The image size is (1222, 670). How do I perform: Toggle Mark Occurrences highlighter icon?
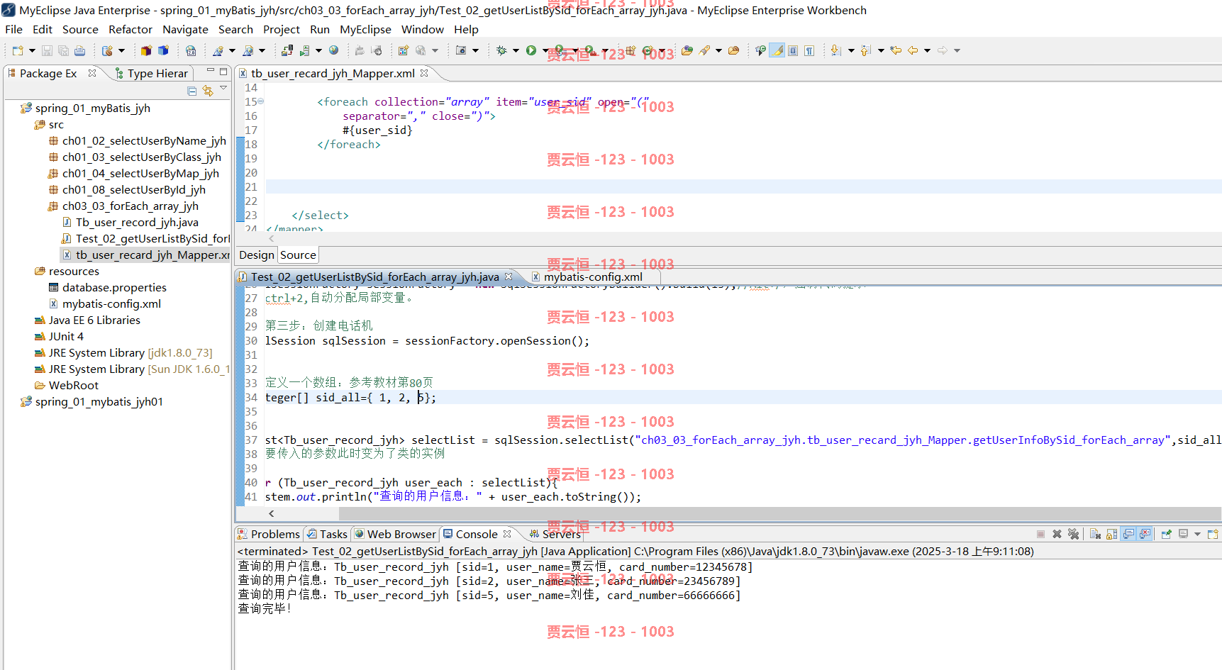[x=778, y=50]
